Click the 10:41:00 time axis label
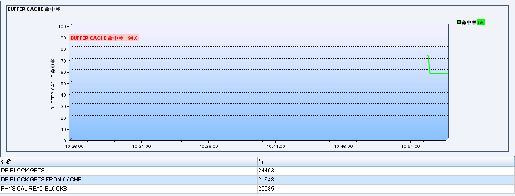 point(276,147)
